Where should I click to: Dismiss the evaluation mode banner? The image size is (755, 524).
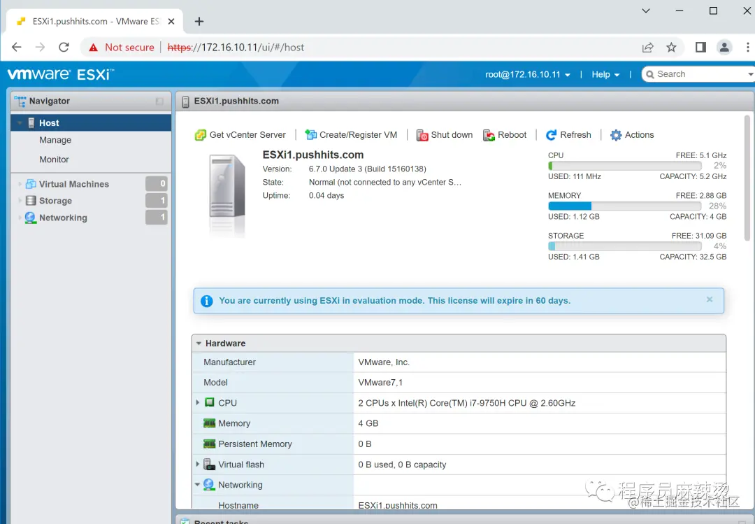tap(710, 299)
